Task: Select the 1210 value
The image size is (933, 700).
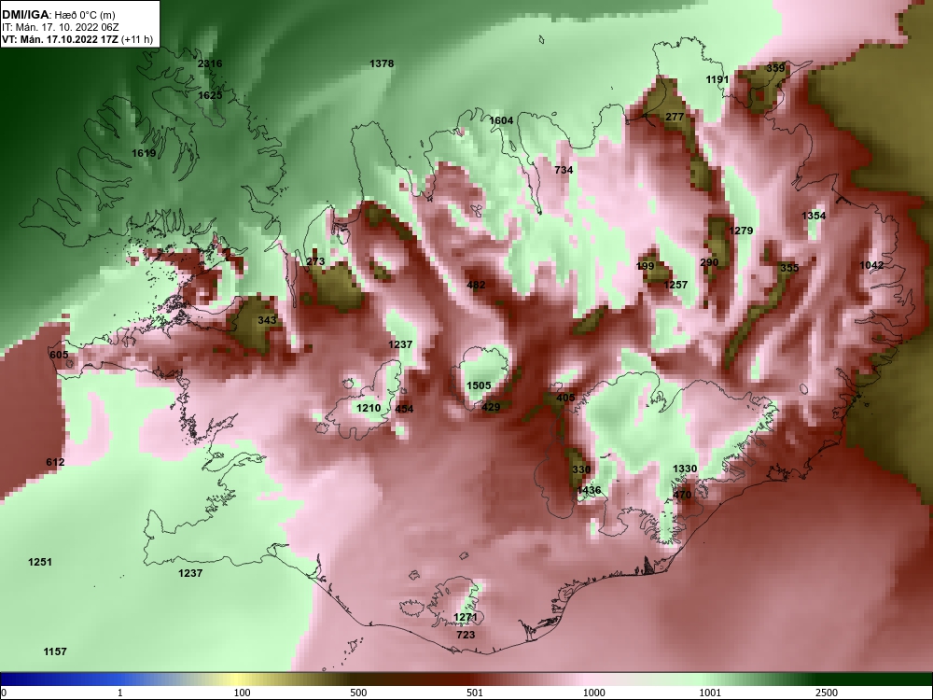Action: (369, 409)
